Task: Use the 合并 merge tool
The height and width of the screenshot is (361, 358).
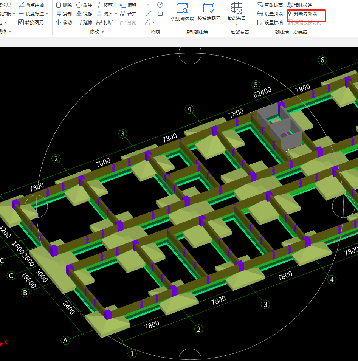Action: tap(128, 14)
